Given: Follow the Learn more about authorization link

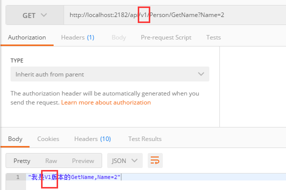Looking at the screenshot, I should (x=106, y=102).
